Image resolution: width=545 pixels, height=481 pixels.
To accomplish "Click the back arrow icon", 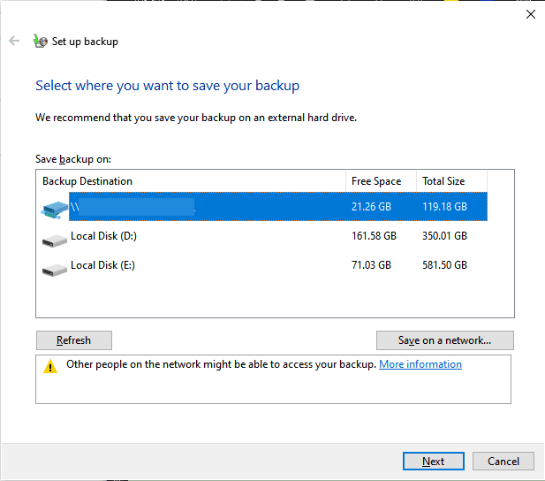I will tap(14, 41).
